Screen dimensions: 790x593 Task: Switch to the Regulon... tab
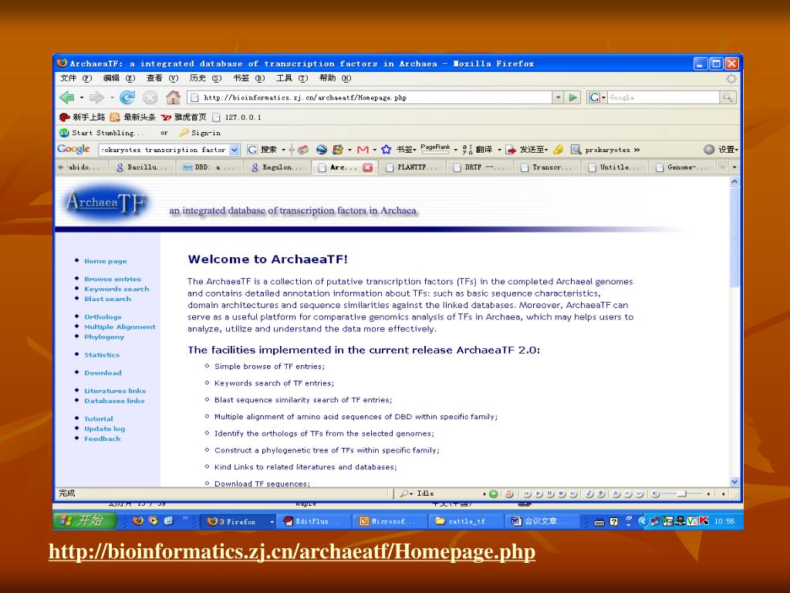pos(277,168)
